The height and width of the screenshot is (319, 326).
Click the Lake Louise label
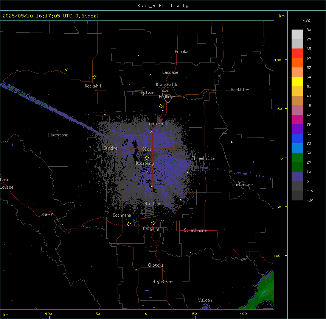(6, 183)
